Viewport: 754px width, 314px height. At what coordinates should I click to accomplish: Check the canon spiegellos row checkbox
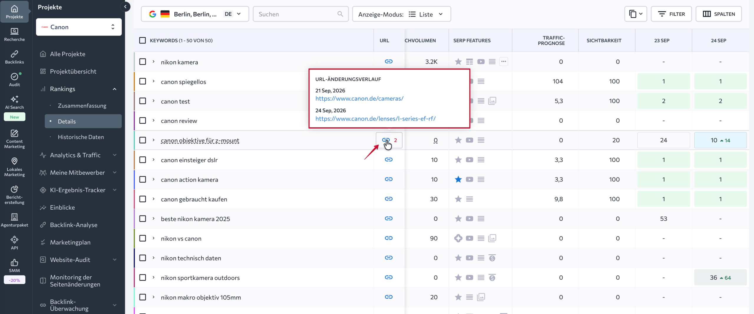(142, 81)
